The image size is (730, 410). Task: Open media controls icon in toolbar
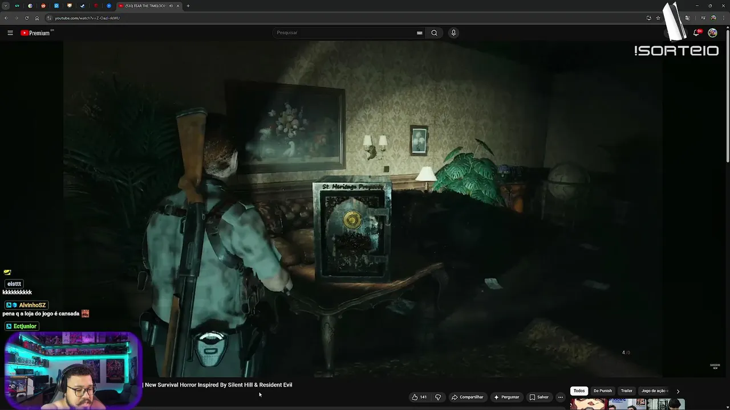pos(703,18)
